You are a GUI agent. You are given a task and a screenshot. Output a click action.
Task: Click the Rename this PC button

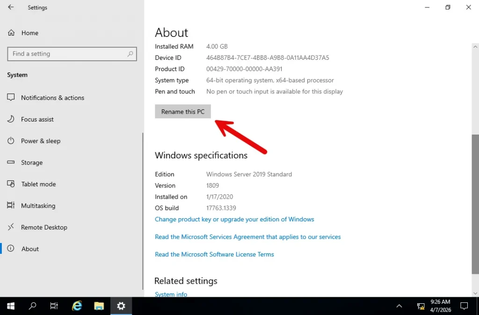(x=183, y=112)
